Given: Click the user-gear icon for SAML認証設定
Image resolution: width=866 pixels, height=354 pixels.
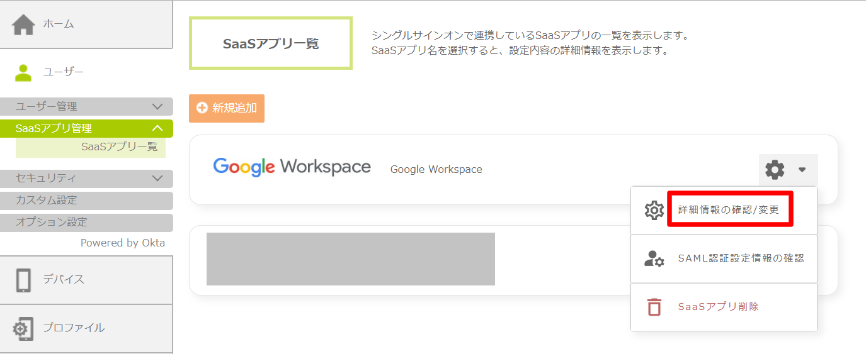Looking at the screenshot, I should (x=654, y=258).
